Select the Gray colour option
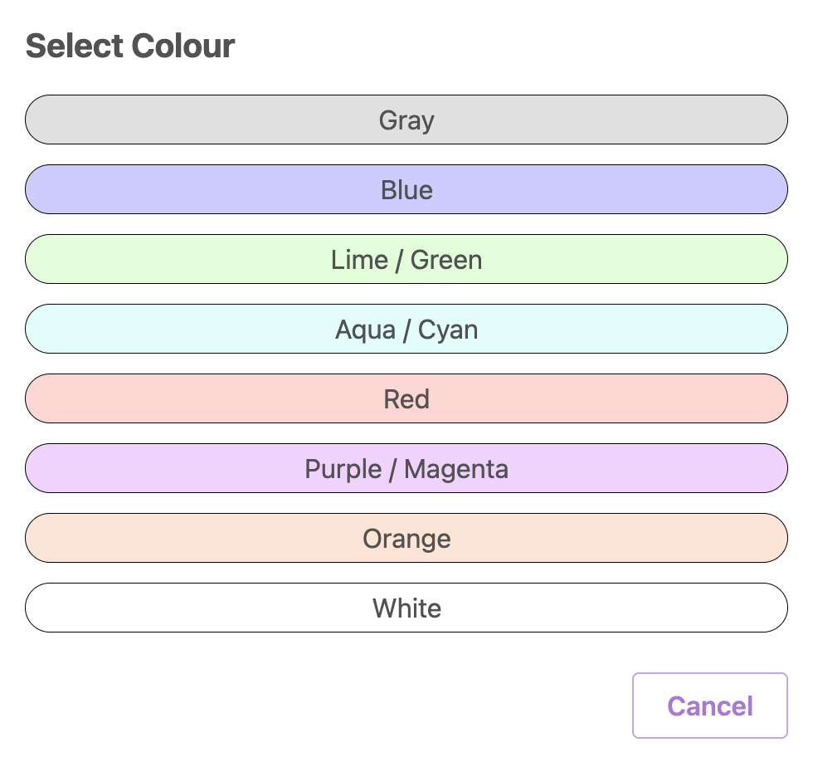Viewport: 813px width, 757px height. [x=406, y=120]
